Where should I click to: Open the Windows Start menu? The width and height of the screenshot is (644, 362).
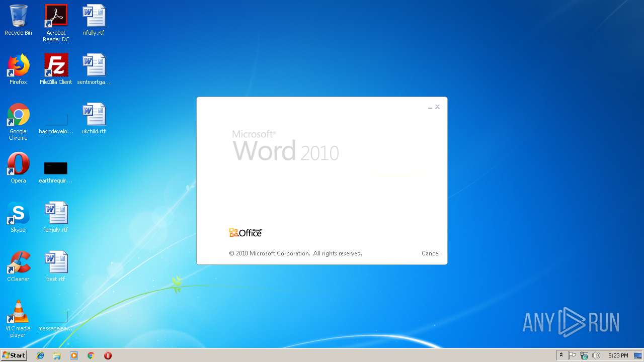pos(14,355)
